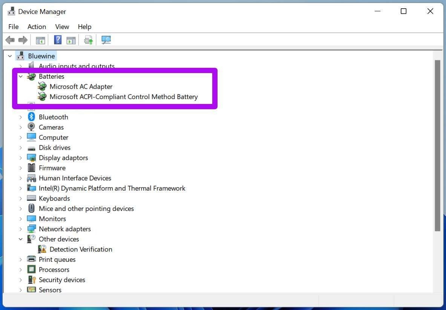
Task: Expand the Monitors category chevron
Action: [x=20, y=219]
